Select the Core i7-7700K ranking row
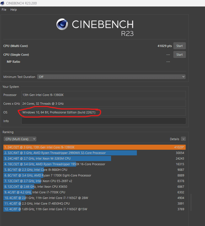 point(95,192)
